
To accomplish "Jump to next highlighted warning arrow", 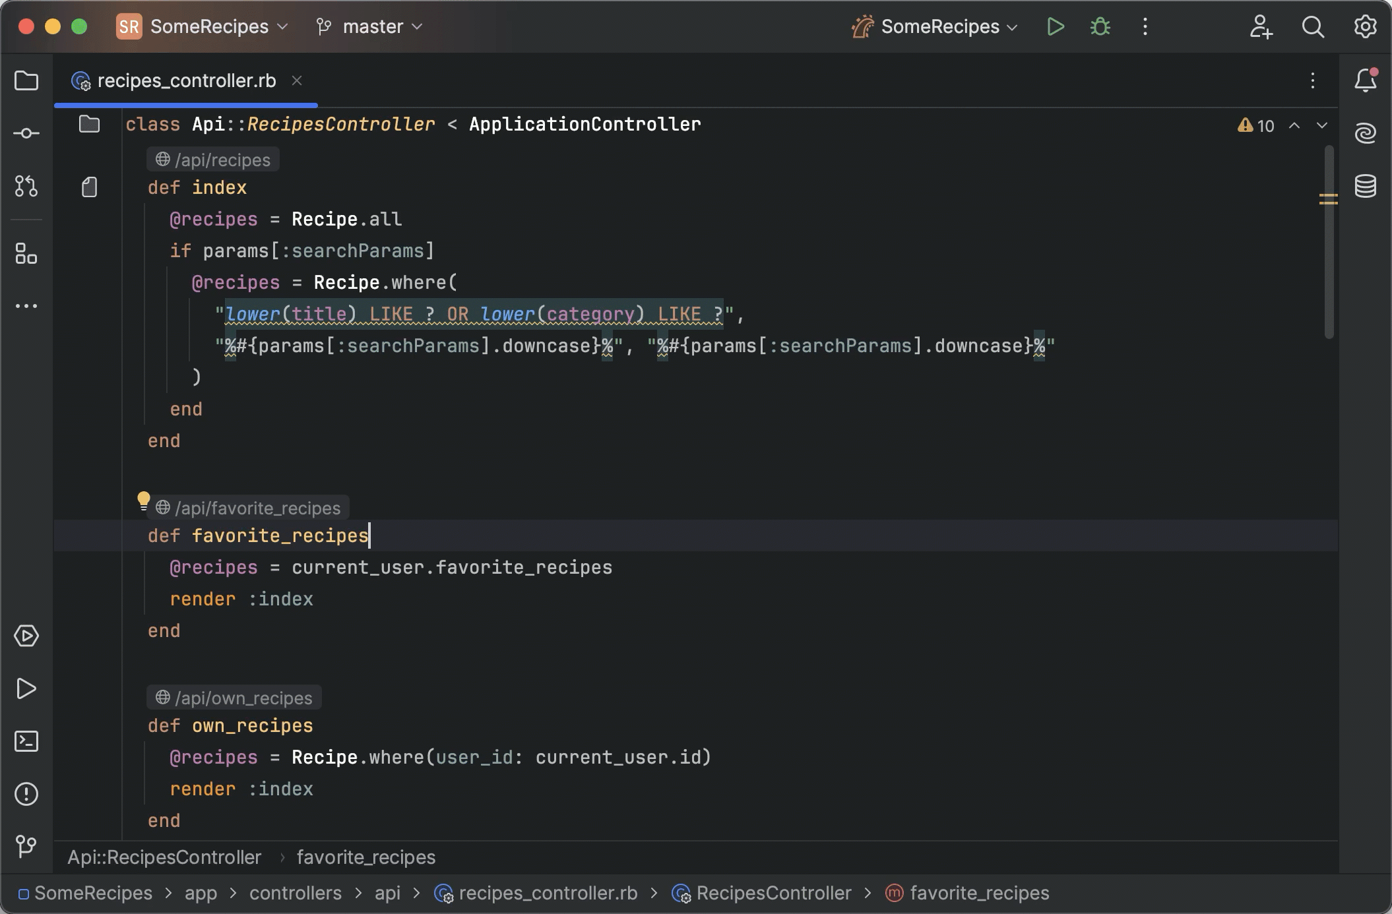I will [1321, 125].
